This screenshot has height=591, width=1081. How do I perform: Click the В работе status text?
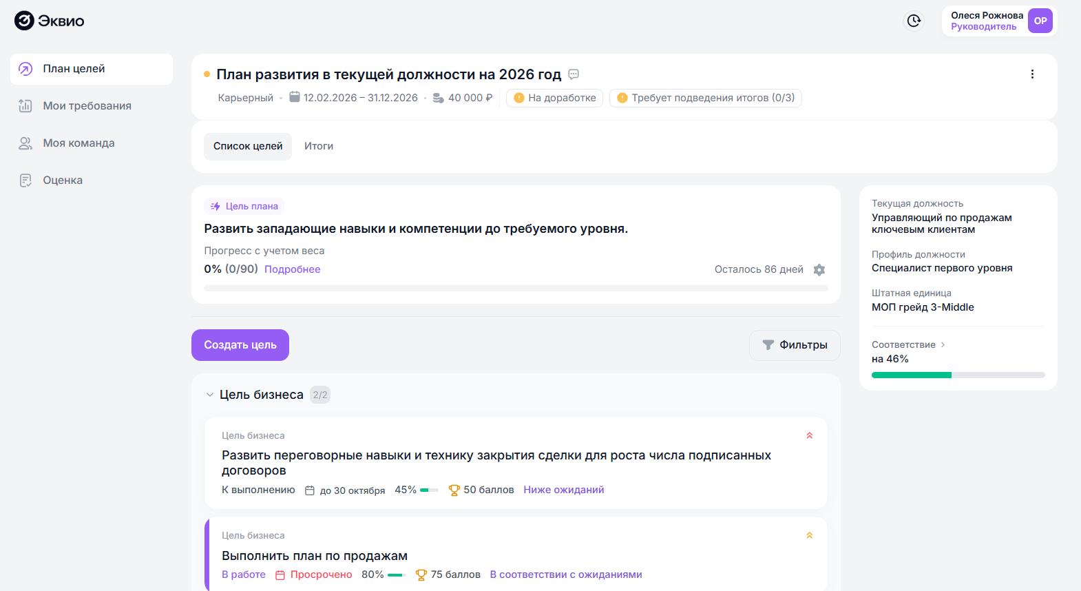(x=244, y=574)
